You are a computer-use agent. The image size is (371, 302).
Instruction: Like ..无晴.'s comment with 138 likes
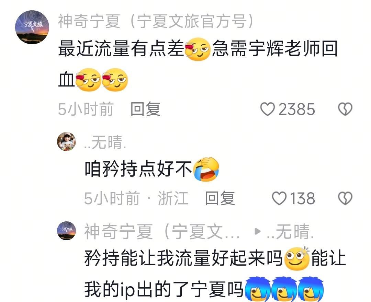coord(279,198)
